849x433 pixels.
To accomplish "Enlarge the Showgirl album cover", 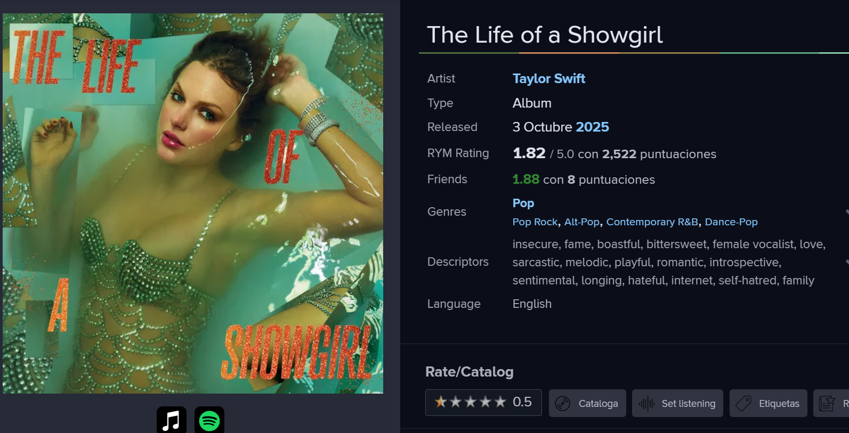I will pos(193,203).
